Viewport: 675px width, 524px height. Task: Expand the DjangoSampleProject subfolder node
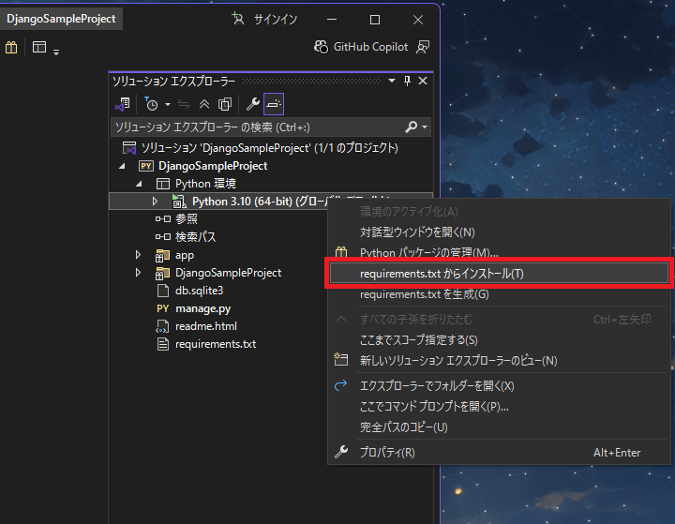coord(139,273)
